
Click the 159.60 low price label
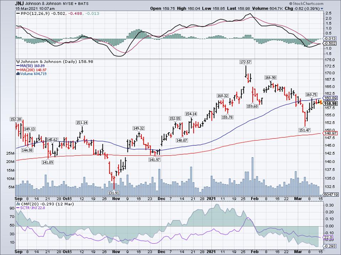tap(252, 106)
